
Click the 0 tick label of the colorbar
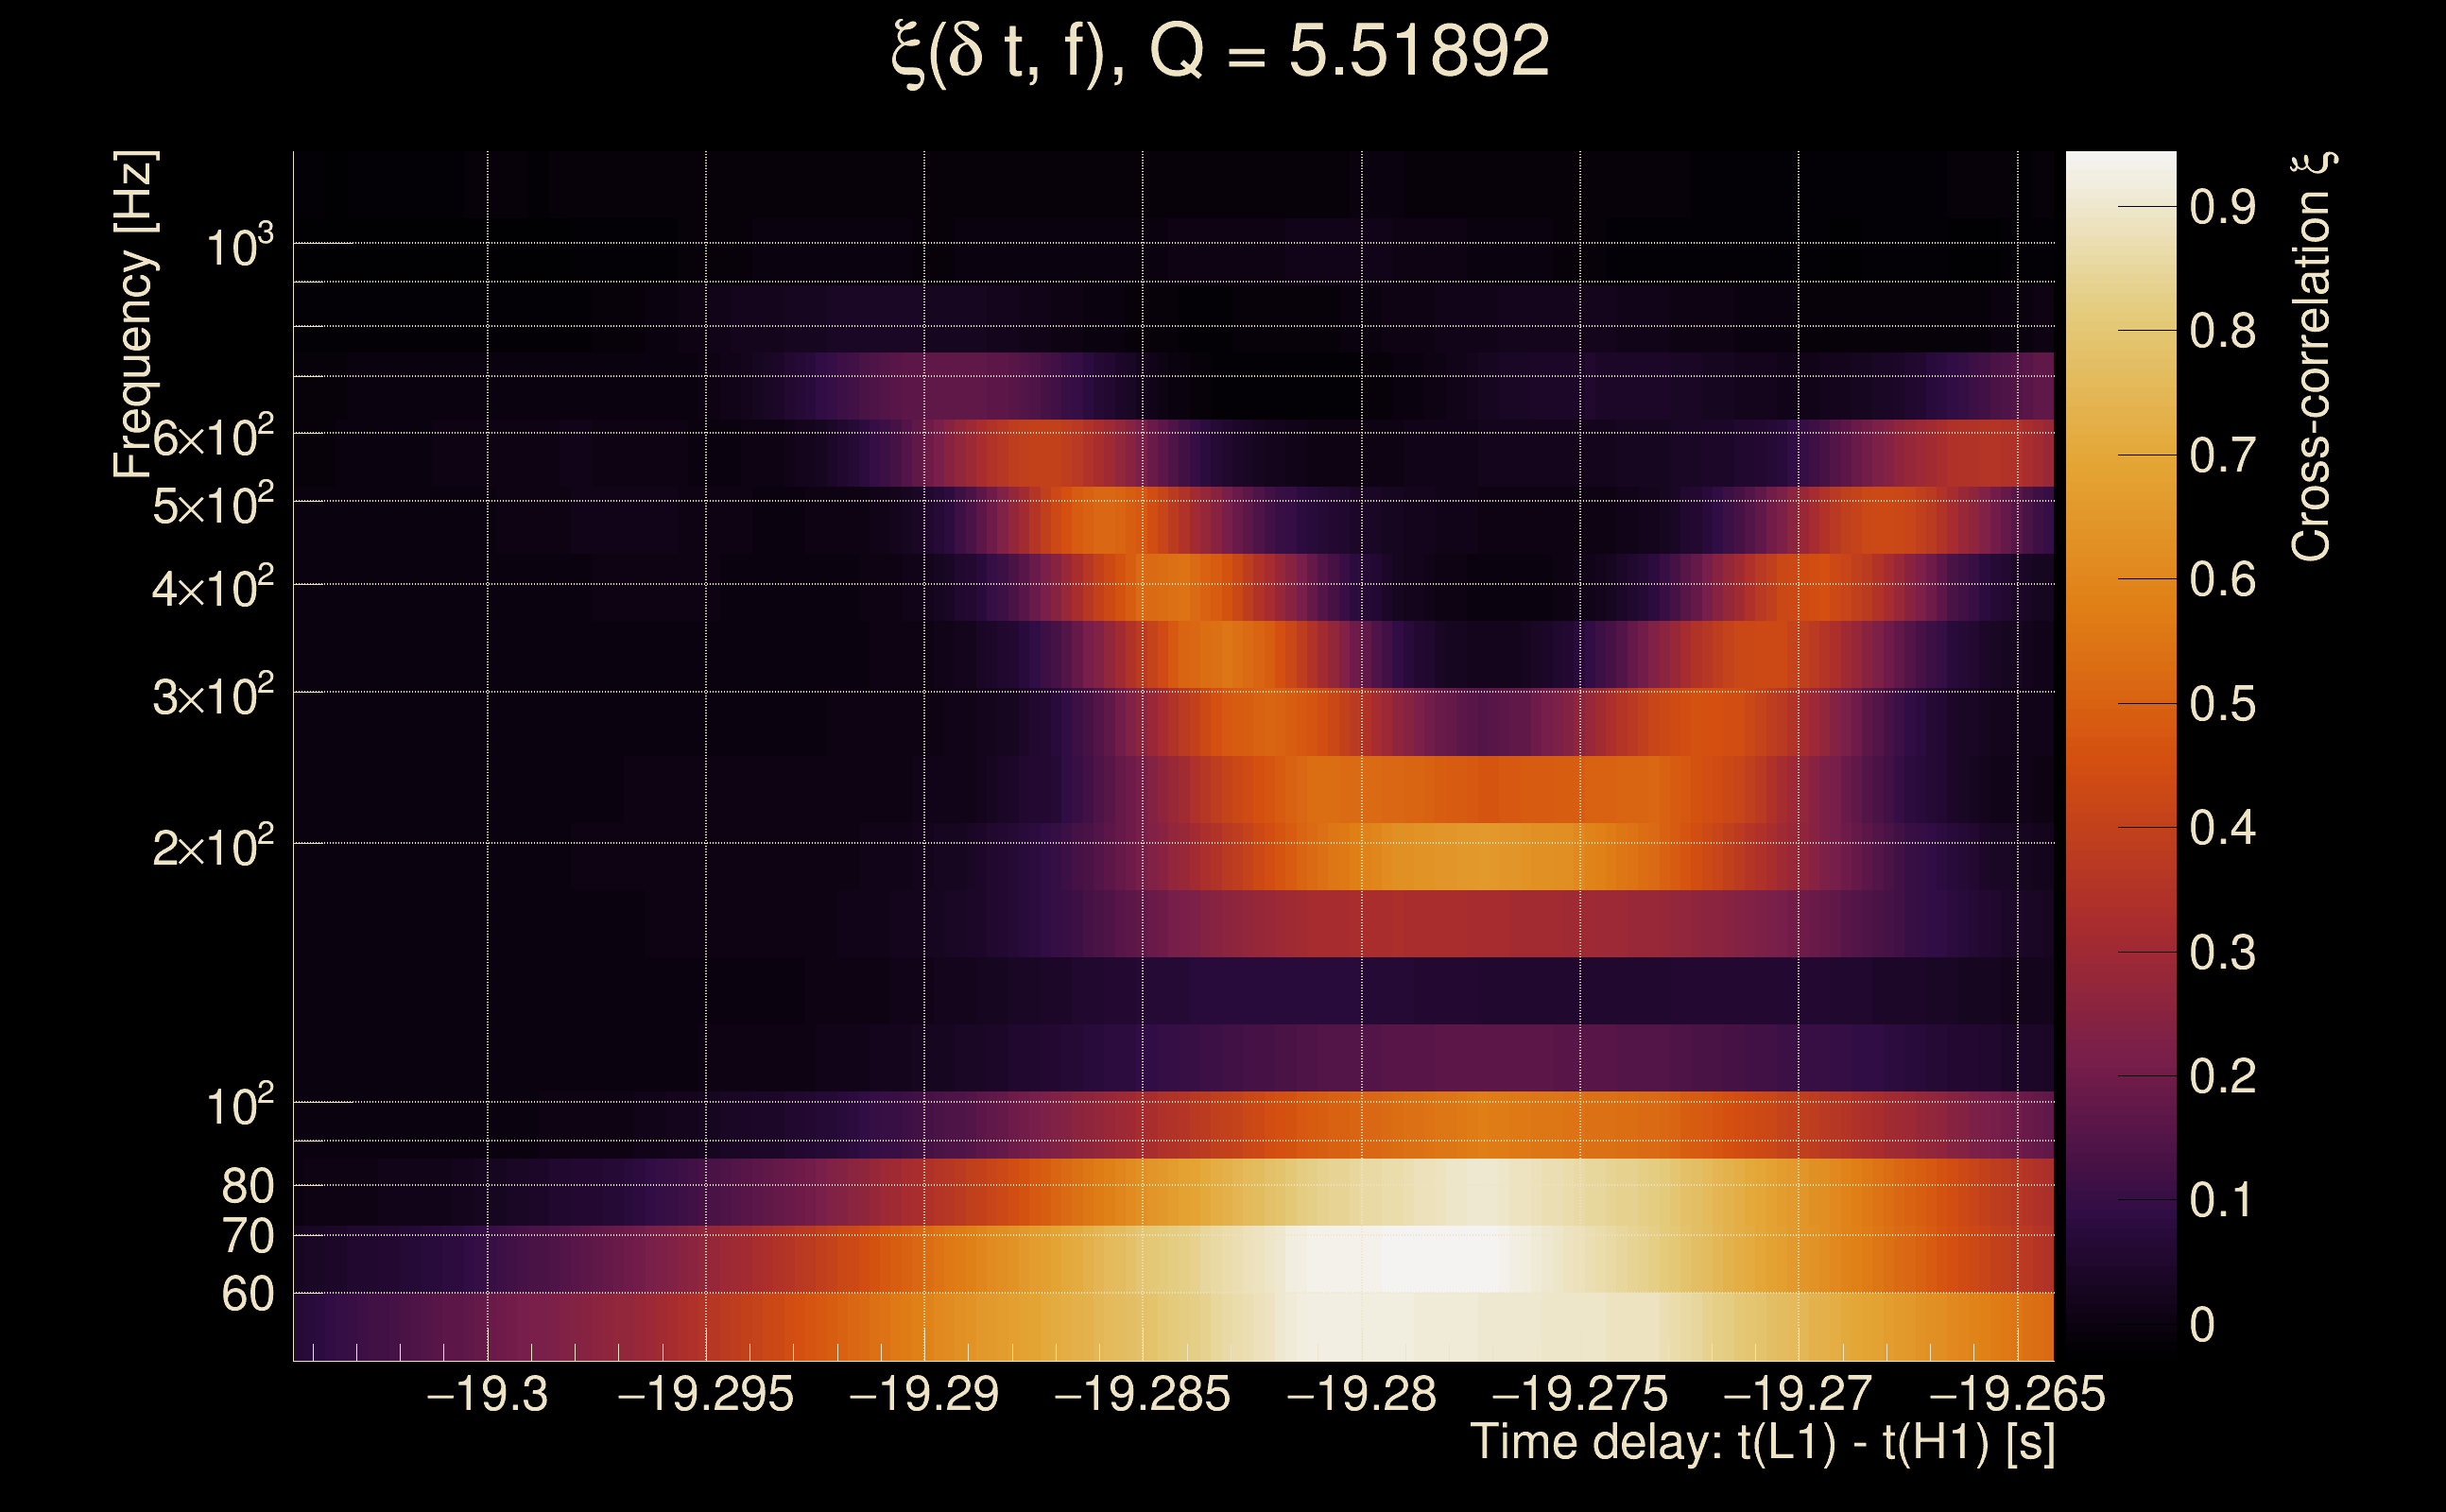[2202, 1325]
